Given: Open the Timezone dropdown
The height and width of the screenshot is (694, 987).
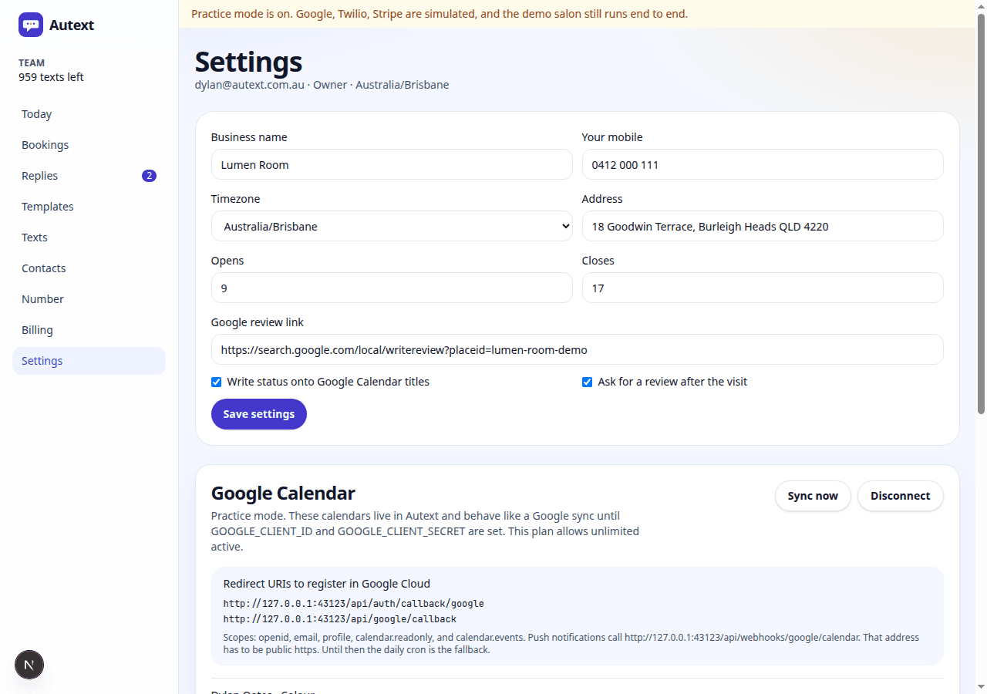Looking at the screenshot, I should click(392, 226).
